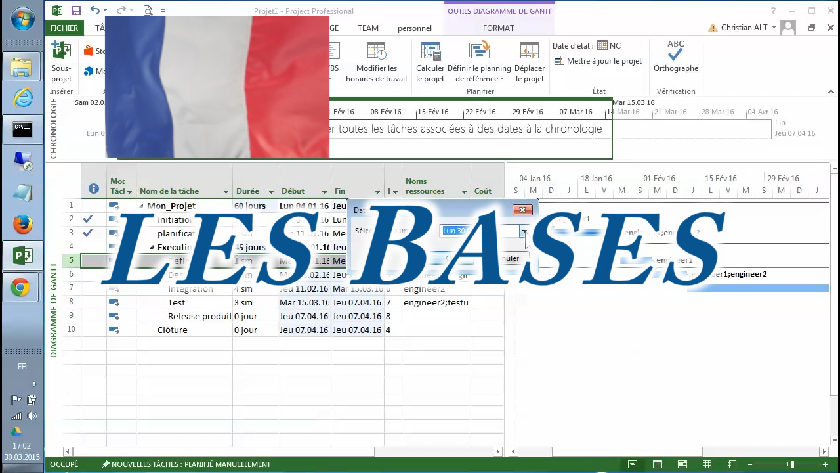The image size is (840, 473).
Task: Open the Date d'état calendar icon
Action: click(x=602, y=46)
